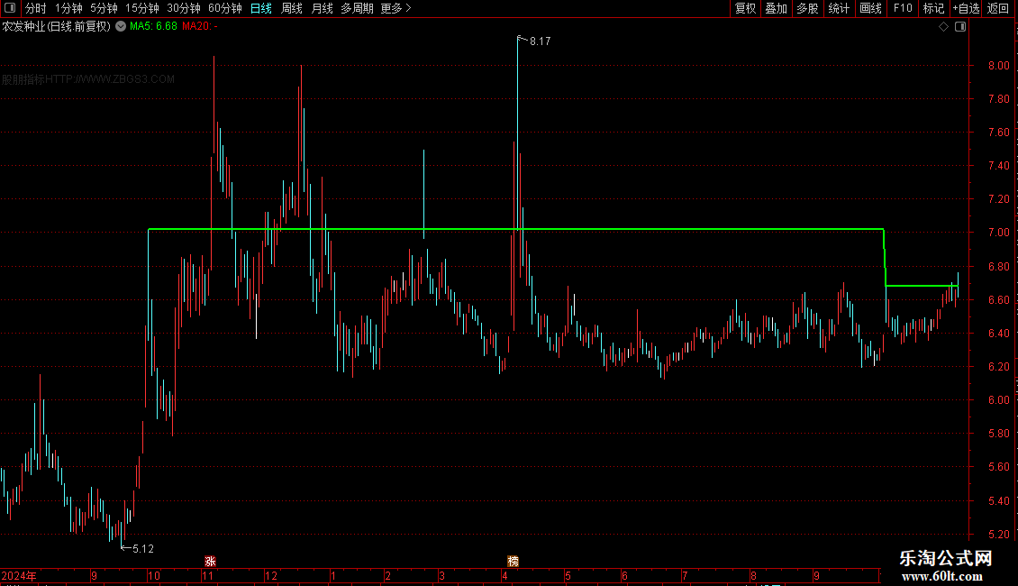
Task: Open the 统计 statistics tool
Action: [x=838, y=8]
